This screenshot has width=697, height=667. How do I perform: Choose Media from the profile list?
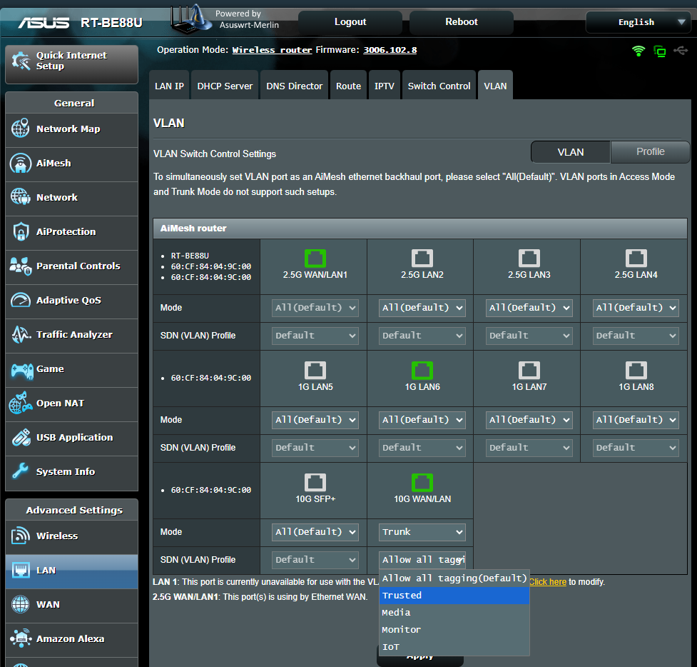(x=454, y=613)
